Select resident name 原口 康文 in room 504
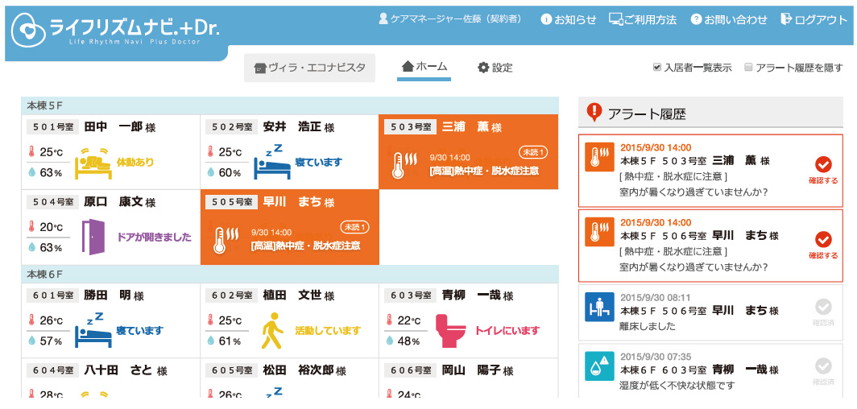 [x=113, y=202]
